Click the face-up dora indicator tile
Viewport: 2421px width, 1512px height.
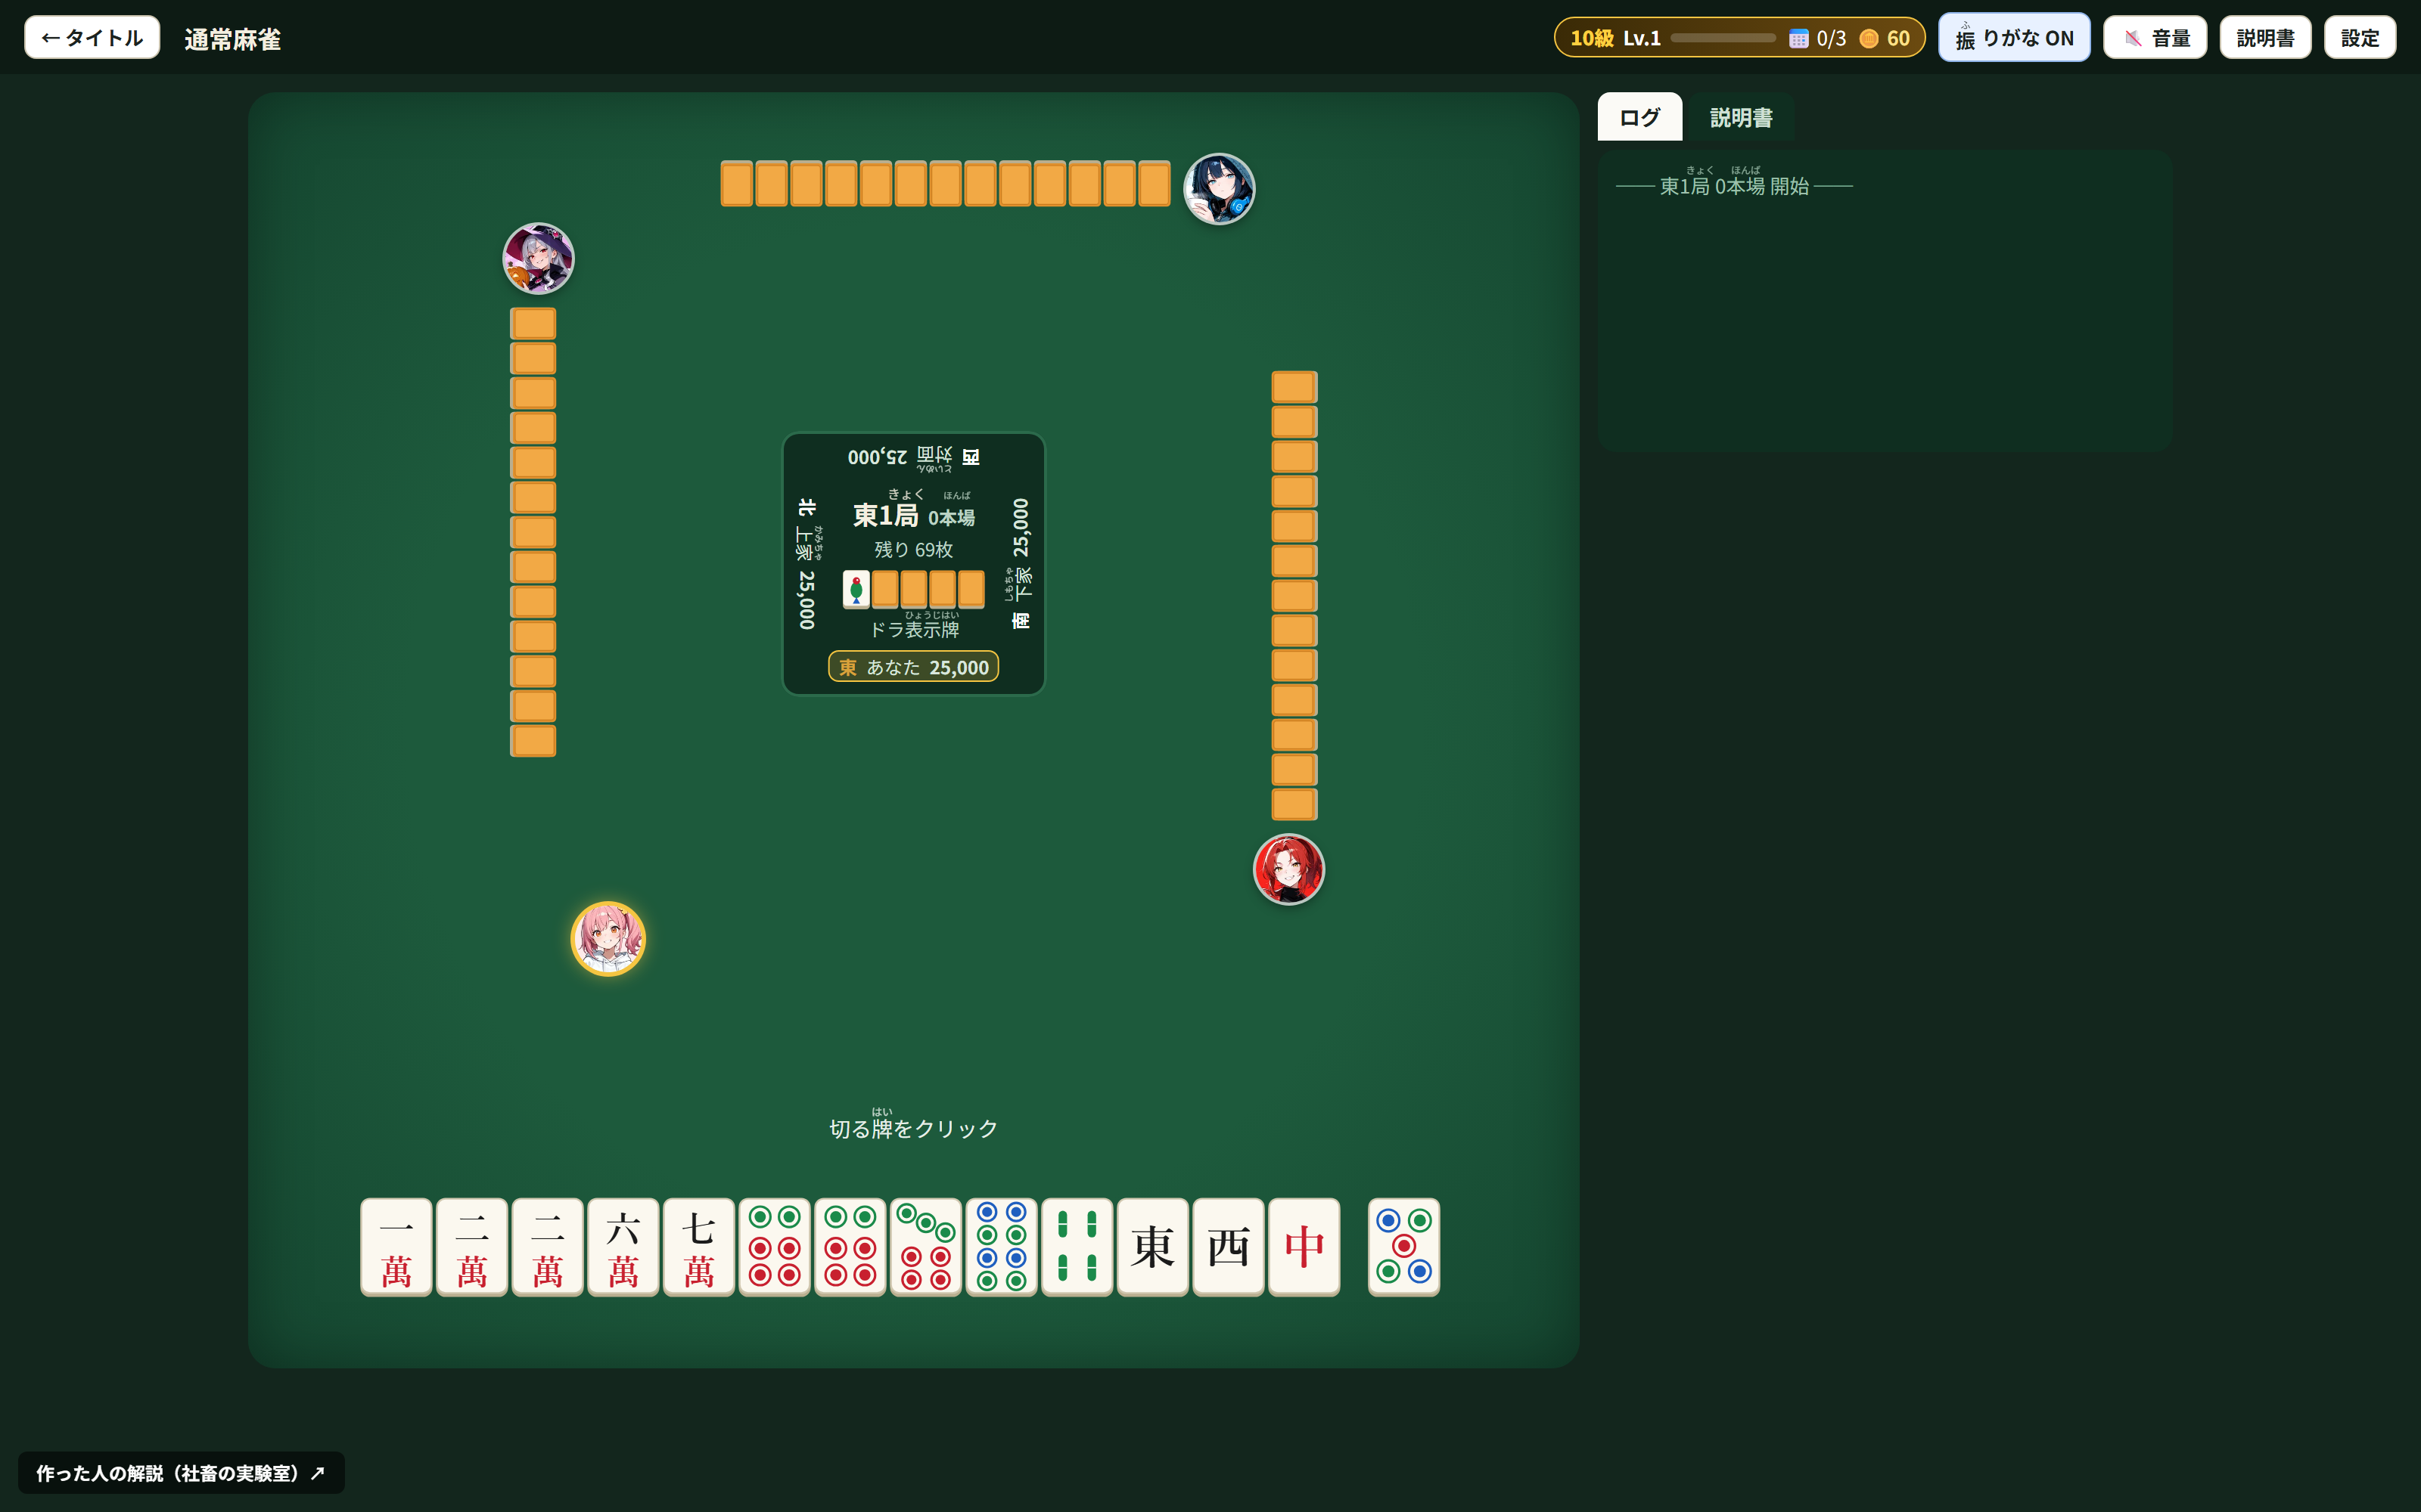856,589
